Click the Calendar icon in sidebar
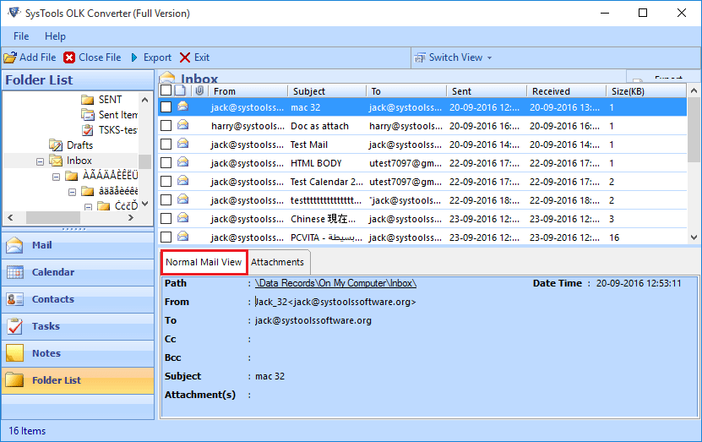Viewport: 702px width, 442px height. 14,272
